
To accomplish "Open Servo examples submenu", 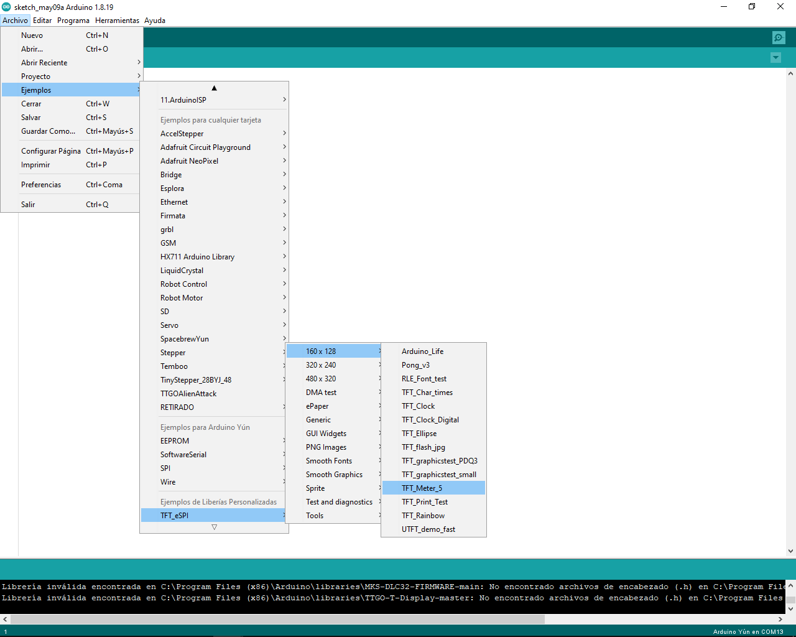I will (x=215, y=325).
